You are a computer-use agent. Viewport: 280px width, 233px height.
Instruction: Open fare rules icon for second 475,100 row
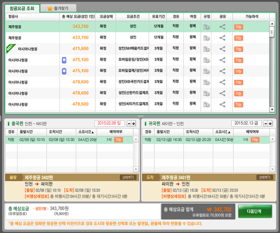[207, 71]
